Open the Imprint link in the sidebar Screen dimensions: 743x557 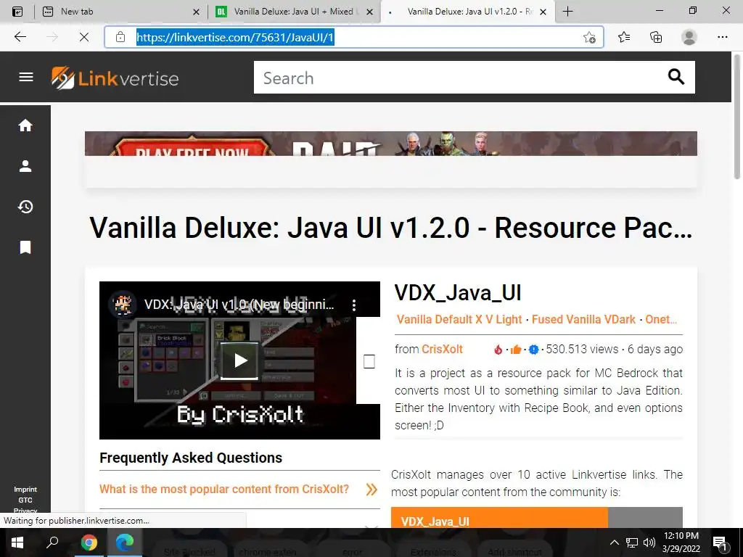click(25, 490)
